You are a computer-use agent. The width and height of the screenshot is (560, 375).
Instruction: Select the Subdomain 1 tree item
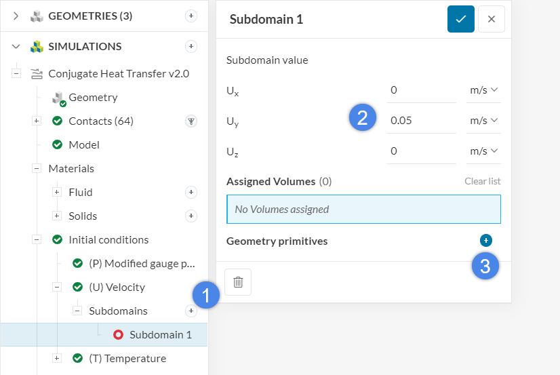(x=160, y=334)
